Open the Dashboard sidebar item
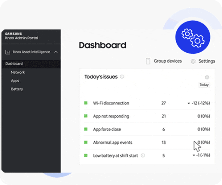The height and width of the screenshot is (185, 222). point(31,64)
